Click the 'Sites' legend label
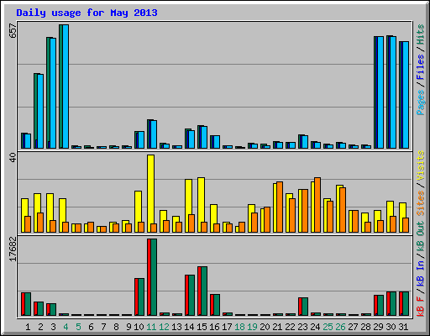Image resolution: width=430 pixels, height=336 pixels. click(421, 203)
